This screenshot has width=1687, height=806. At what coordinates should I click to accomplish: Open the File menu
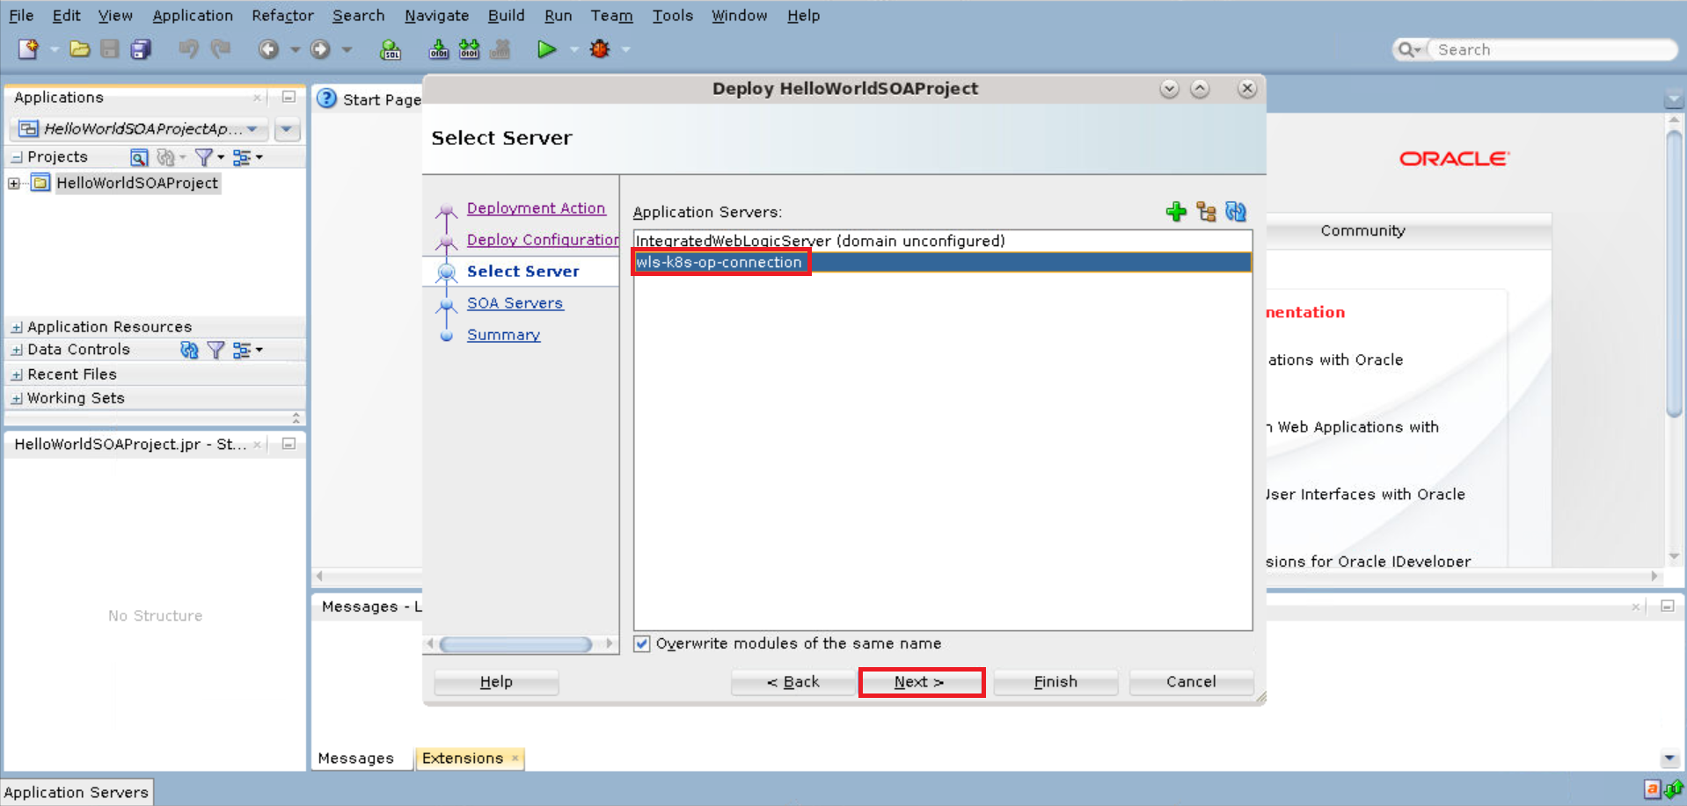tap(21, 16)
